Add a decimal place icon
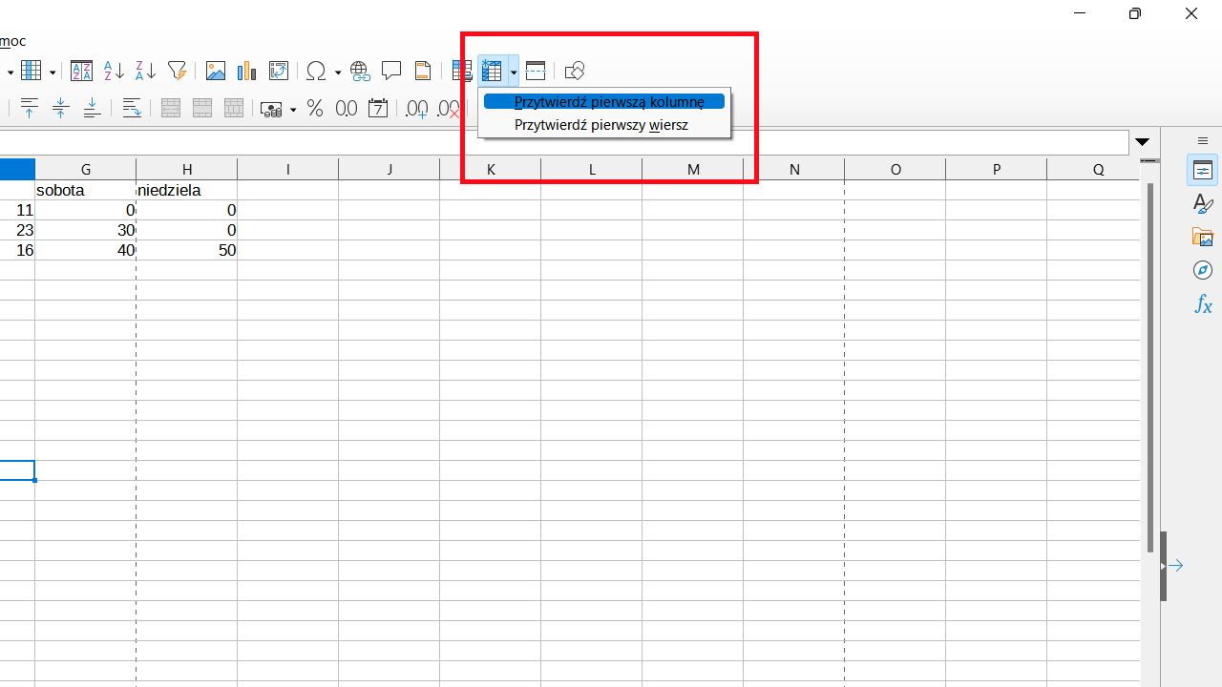 (417, 109)
